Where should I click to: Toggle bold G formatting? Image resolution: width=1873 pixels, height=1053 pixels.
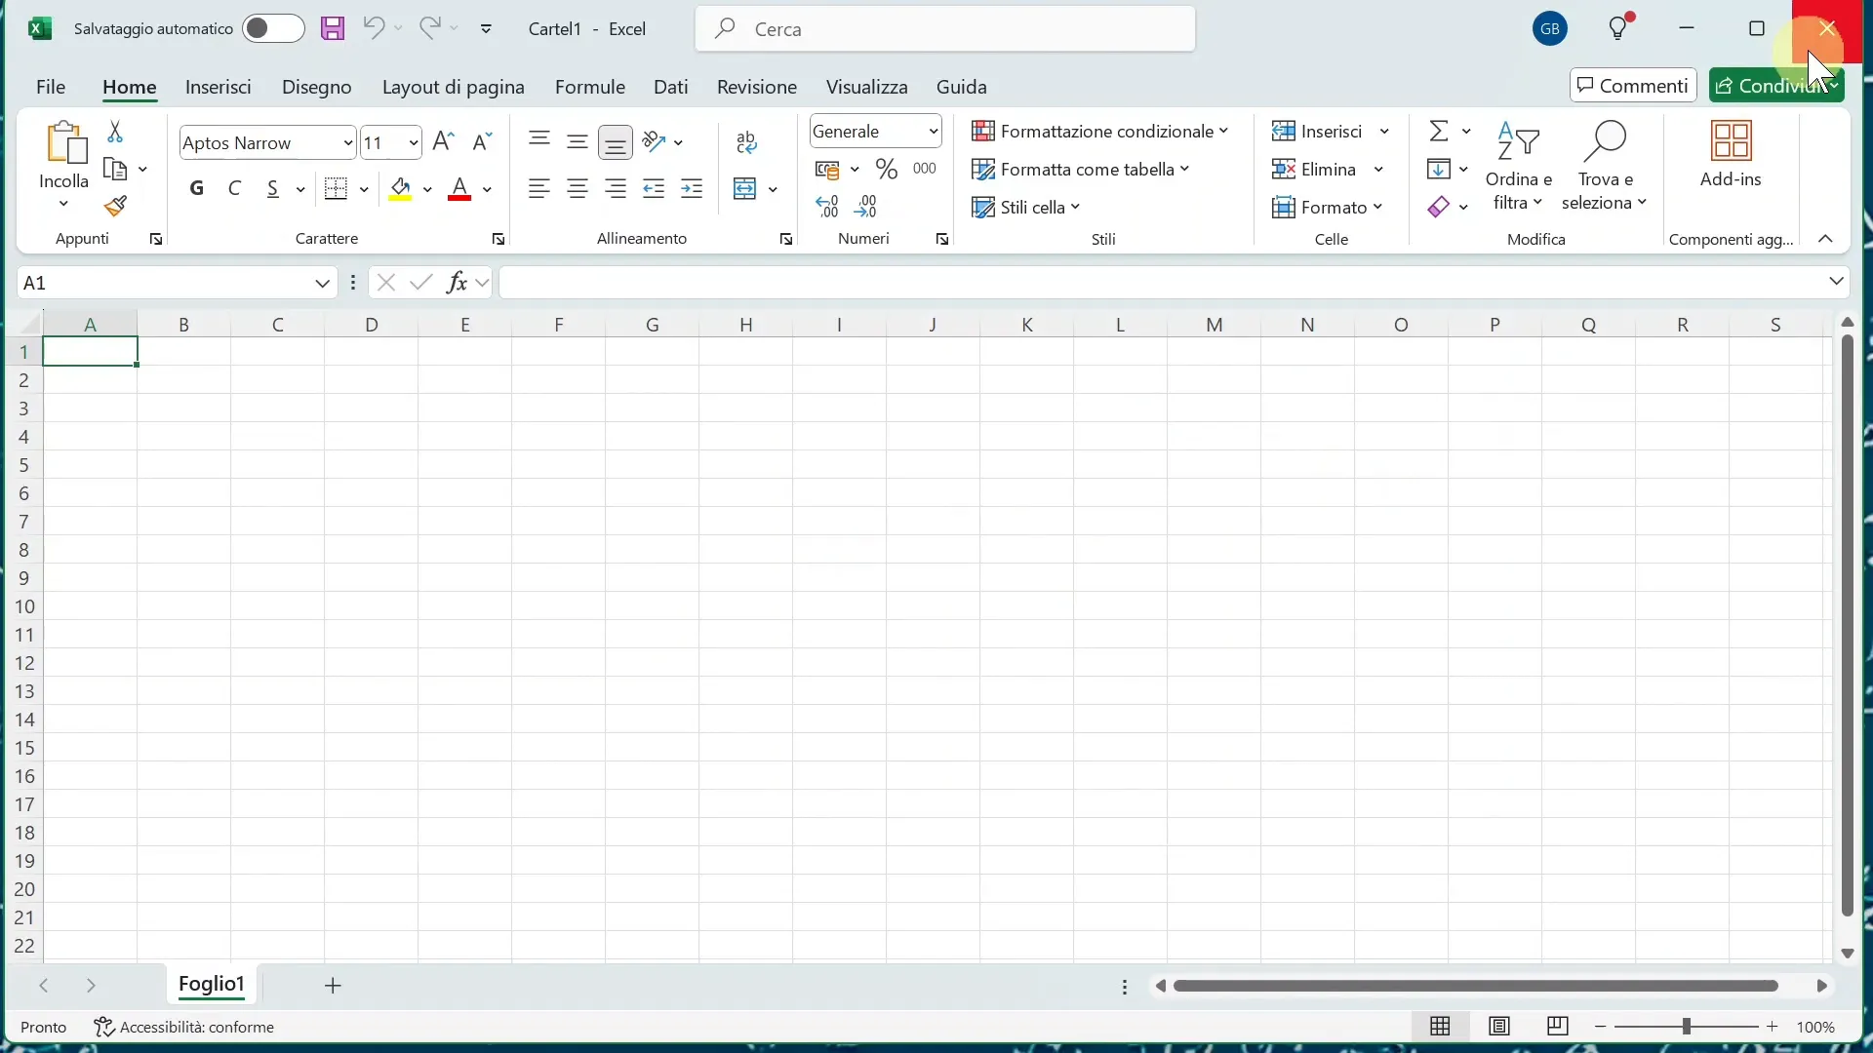197,189
